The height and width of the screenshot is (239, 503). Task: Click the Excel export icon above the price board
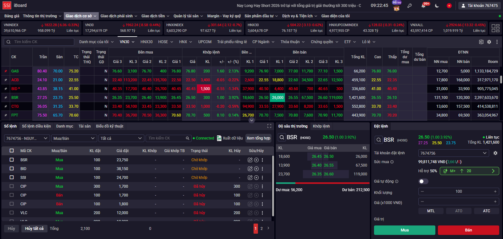coord(481,42)
